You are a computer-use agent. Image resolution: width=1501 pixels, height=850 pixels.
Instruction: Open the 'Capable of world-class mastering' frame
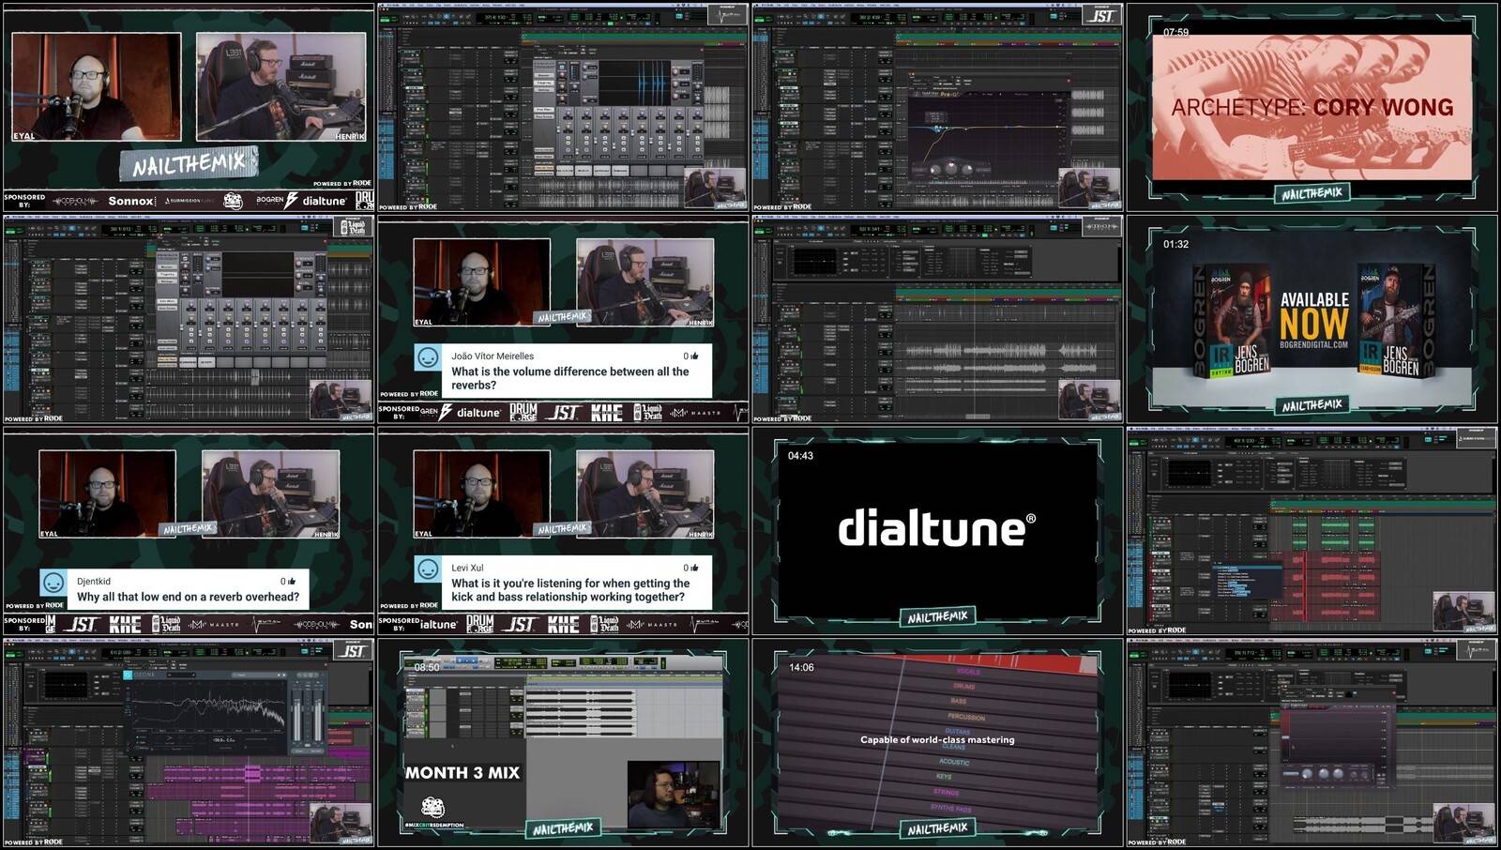tap(937, 743)
